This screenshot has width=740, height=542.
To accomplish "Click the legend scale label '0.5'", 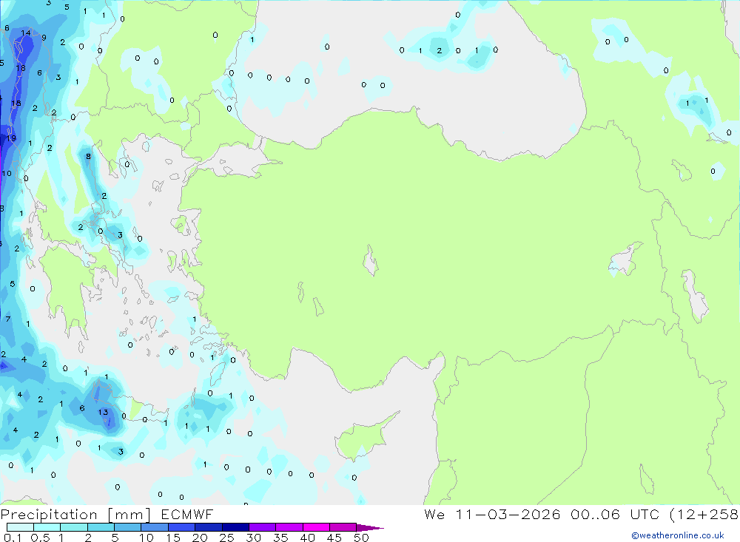I will 40,538.
